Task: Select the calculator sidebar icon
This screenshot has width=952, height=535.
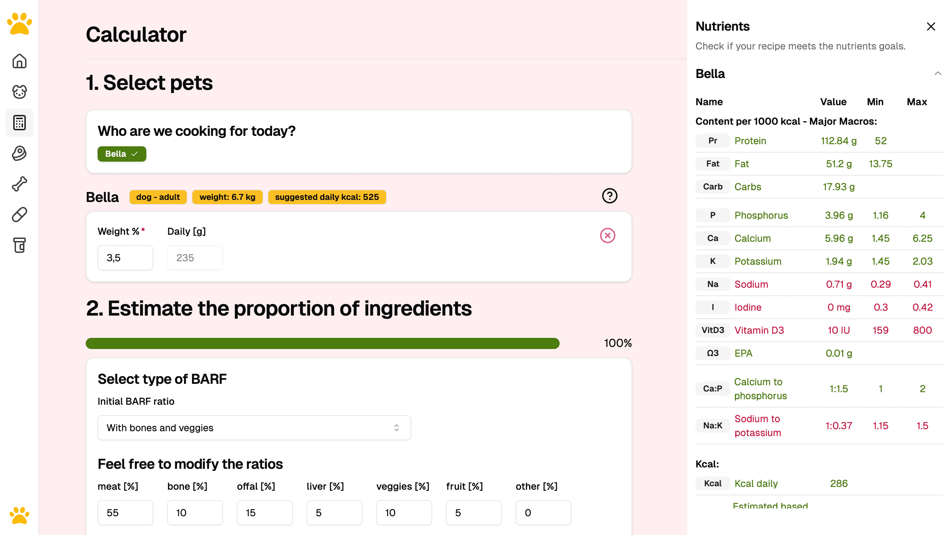Action: (x=19, y=123)
